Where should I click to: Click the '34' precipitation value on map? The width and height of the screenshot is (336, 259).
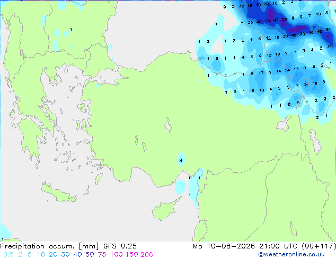coord(328,30)
